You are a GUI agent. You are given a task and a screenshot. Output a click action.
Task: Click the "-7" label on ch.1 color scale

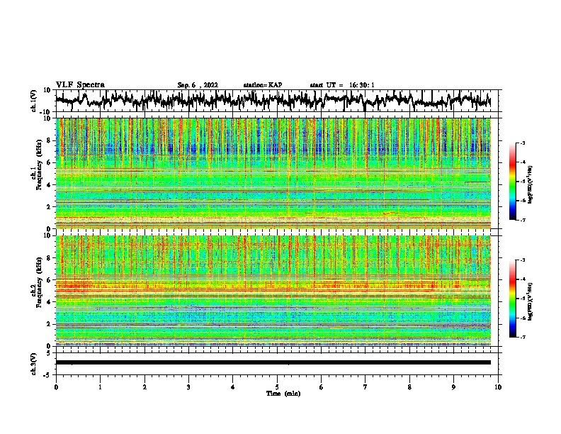click(522, 220)
